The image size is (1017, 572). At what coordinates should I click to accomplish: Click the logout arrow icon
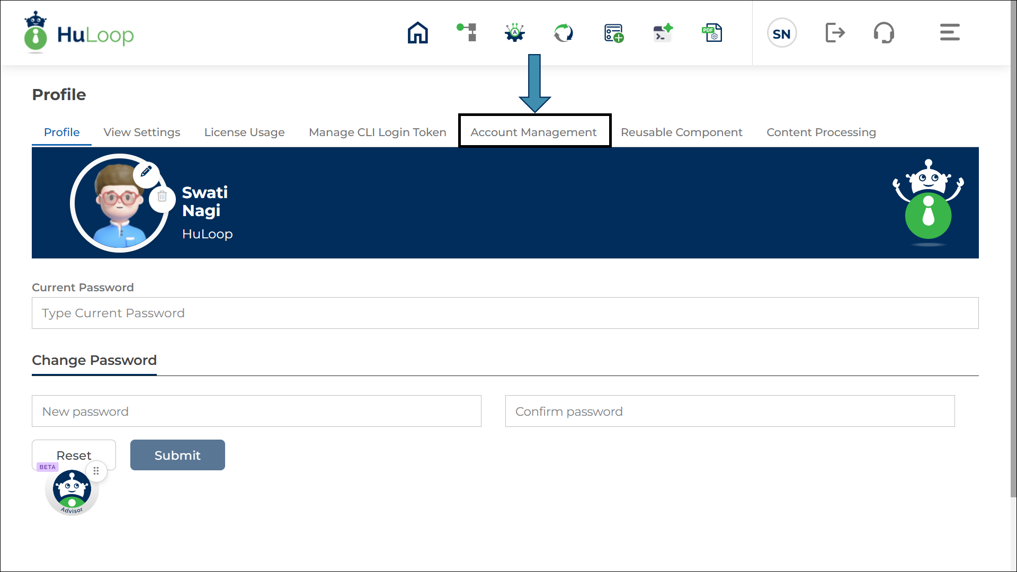click(x=835, y=33)
